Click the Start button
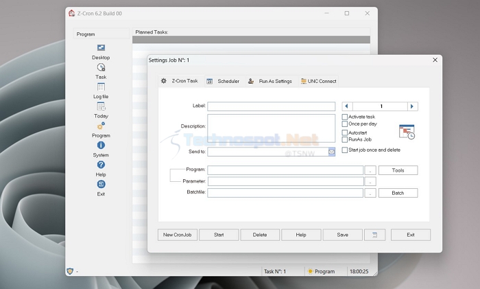The width and height of the screenshot is (480, 289). (219, 235)
